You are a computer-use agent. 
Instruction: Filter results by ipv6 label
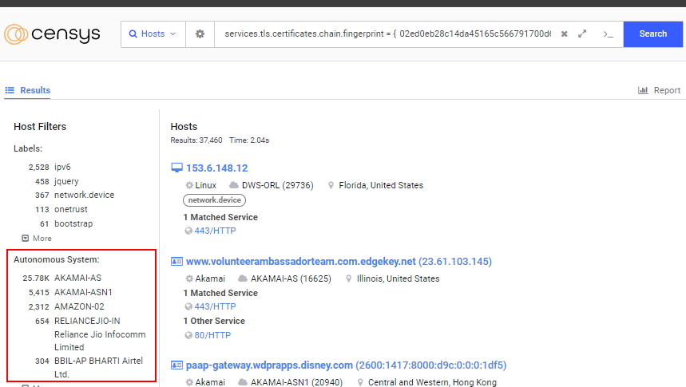63,168
